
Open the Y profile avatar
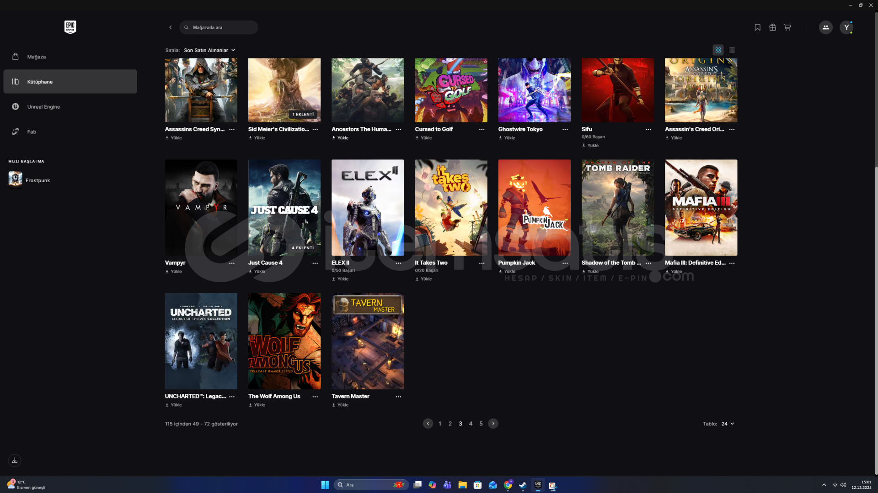(846, 27)
